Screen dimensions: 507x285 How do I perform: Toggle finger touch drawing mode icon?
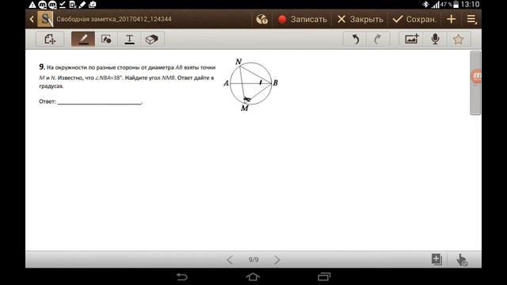tap(462, 260)
